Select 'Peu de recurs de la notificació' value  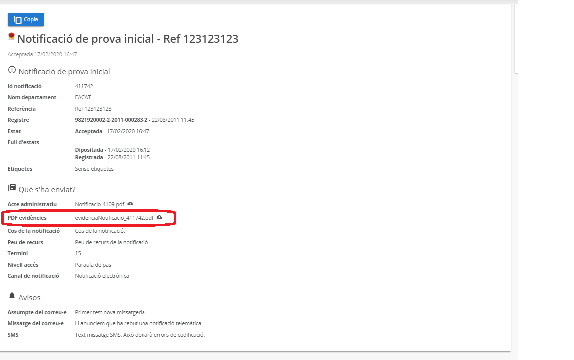click(111, 242)
